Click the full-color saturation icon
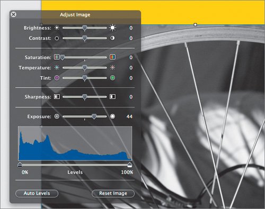 point(112,57)
